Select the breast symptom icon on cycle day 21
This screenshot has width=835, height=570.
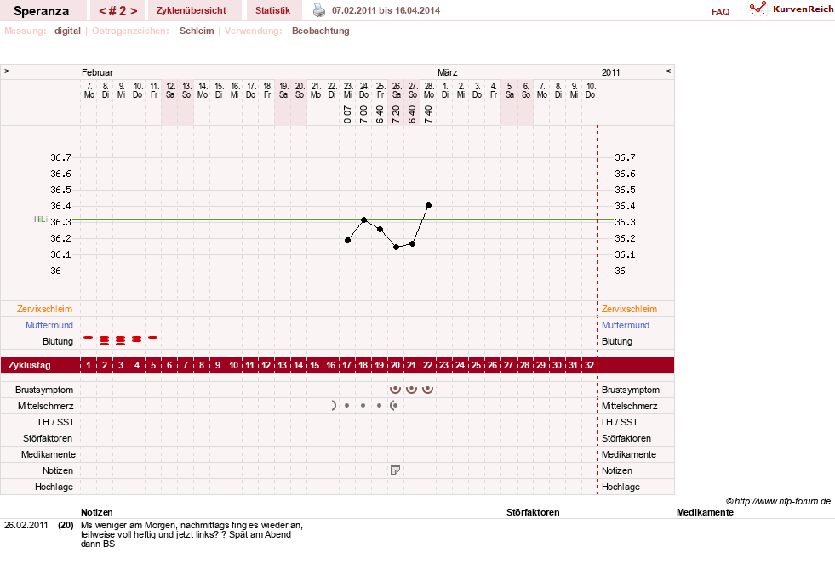coord(411,389)
